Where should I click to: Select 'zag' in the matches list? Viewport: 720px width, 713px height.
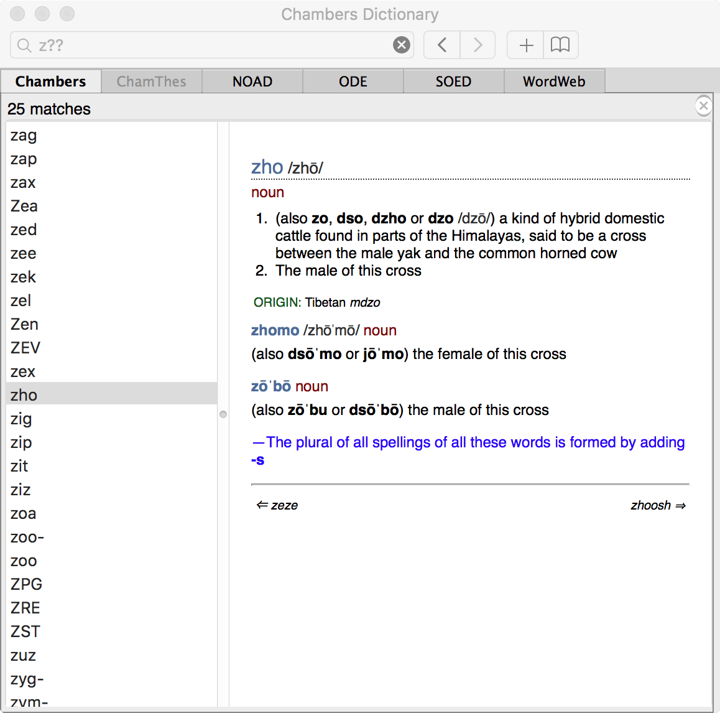tap(111, 135)
